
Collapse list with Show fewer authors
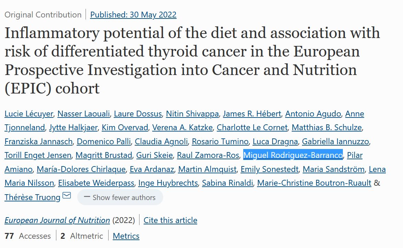click(x=120, y=198)
